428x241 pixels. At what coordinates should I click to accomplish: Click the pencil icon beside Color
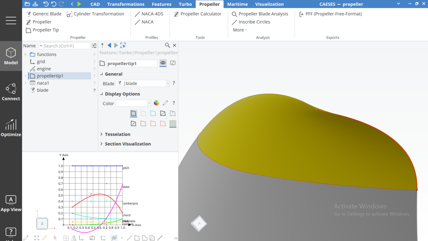(165, 103)
